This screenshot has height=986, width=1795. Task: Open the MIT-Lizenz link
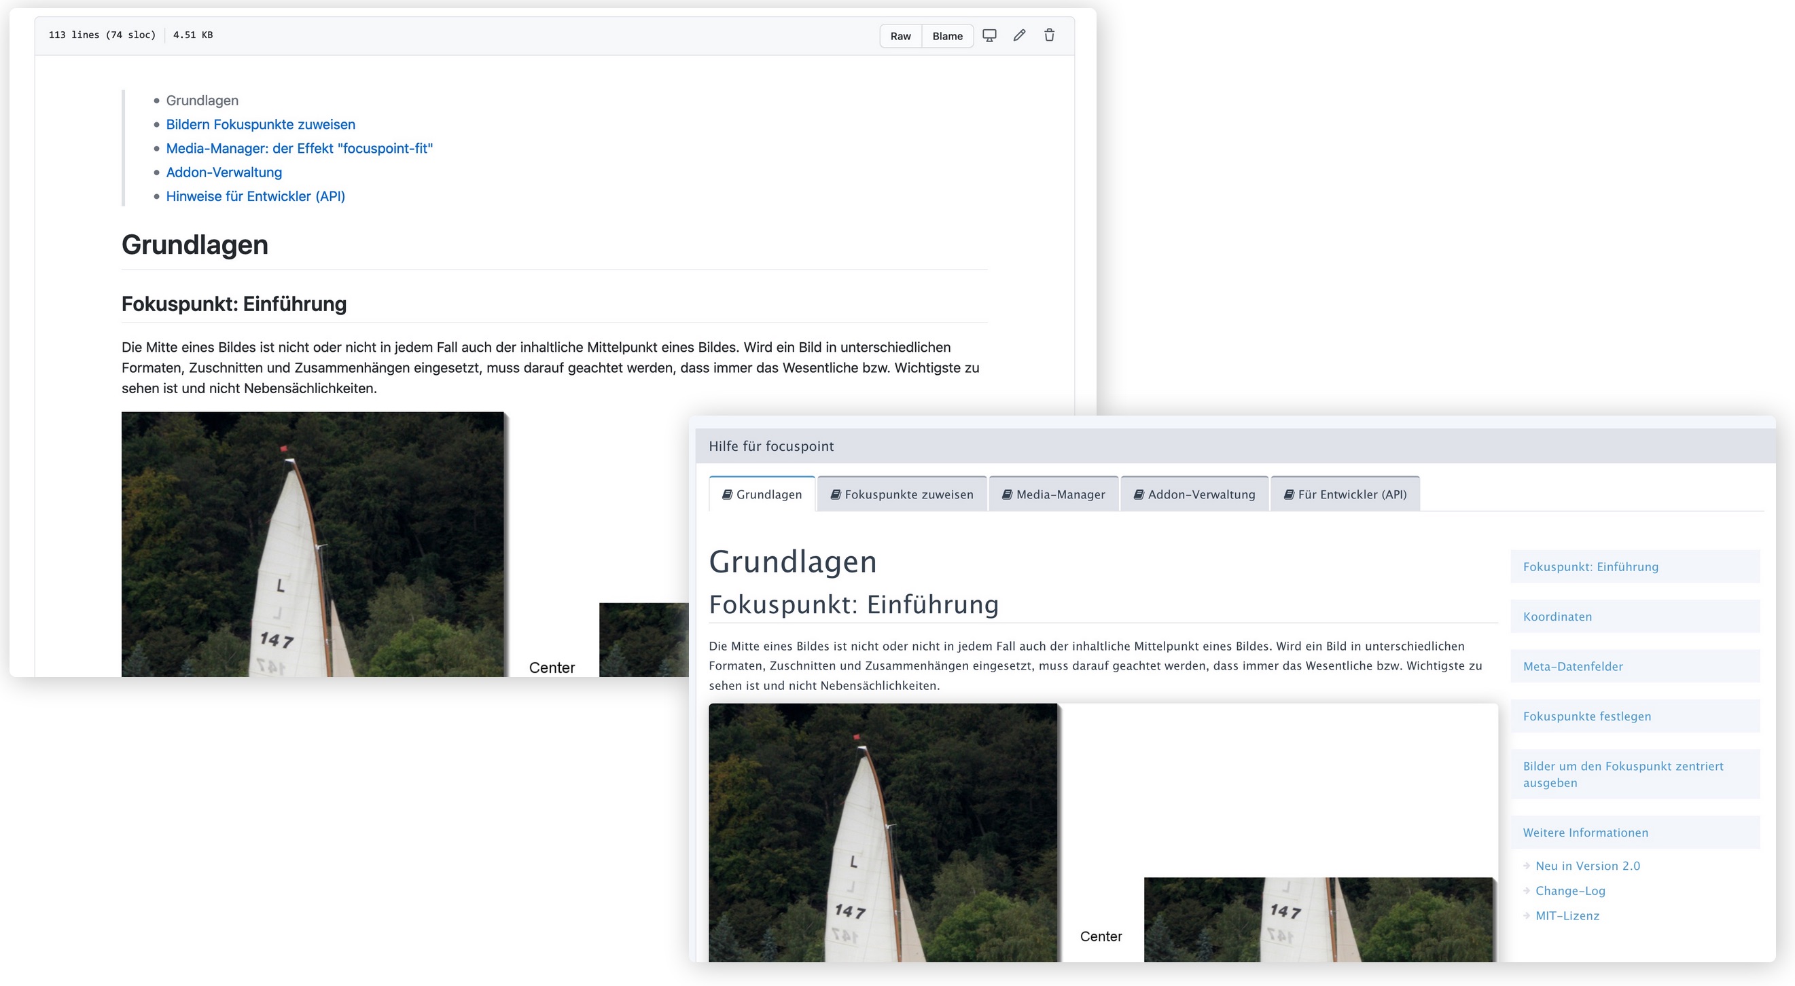click(x=1567, y=915)
